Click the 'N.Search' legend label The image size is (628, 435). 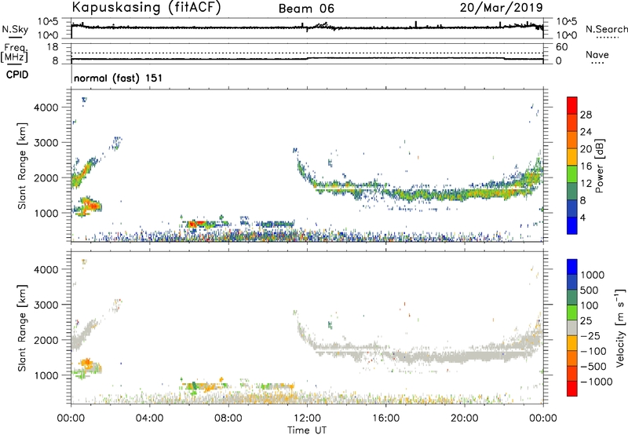pyautogui.click(x=606, y=29)
